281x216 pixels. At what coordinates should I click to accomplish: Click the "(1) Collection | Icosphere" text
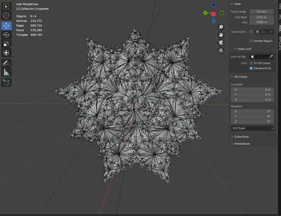coord(33,9)
